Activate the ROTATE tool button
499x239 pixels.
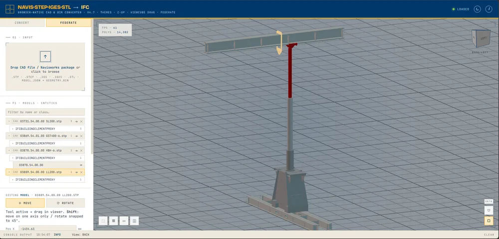(x=65, y=203)
